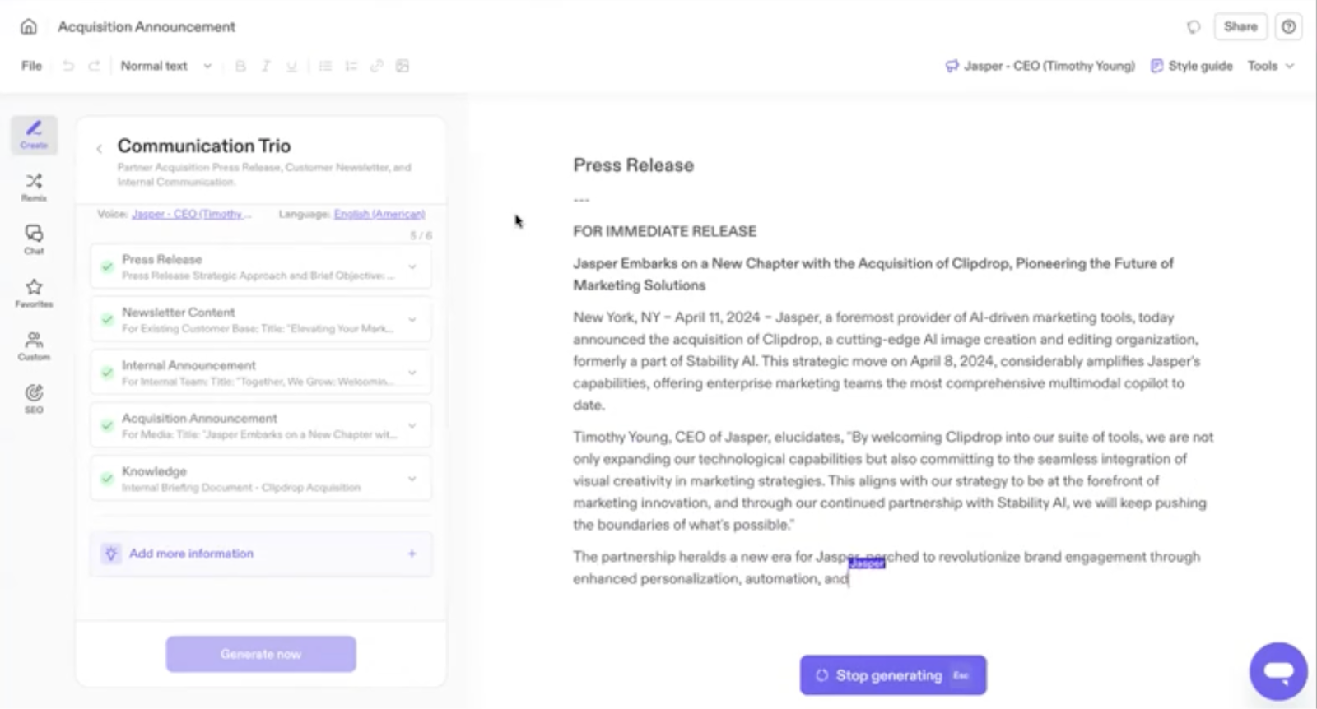Image resolution: width=1317 pixels, height=709 pixels.
Task: Click the Communication Trio panel title
Action: 204,146
